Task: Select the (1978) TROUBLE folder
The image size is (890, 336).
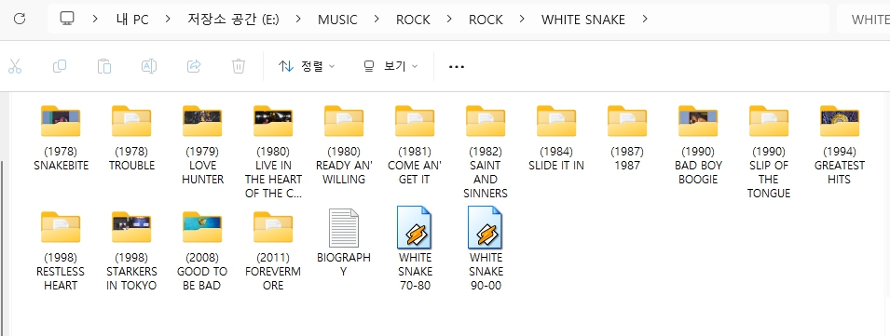Action: (x=131, y=138)
